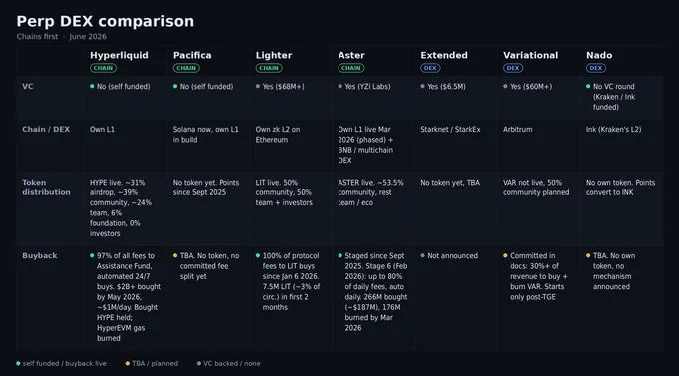Click the gray VC backed legend dot
Viewport: 679px width, 376px height.
199,363
